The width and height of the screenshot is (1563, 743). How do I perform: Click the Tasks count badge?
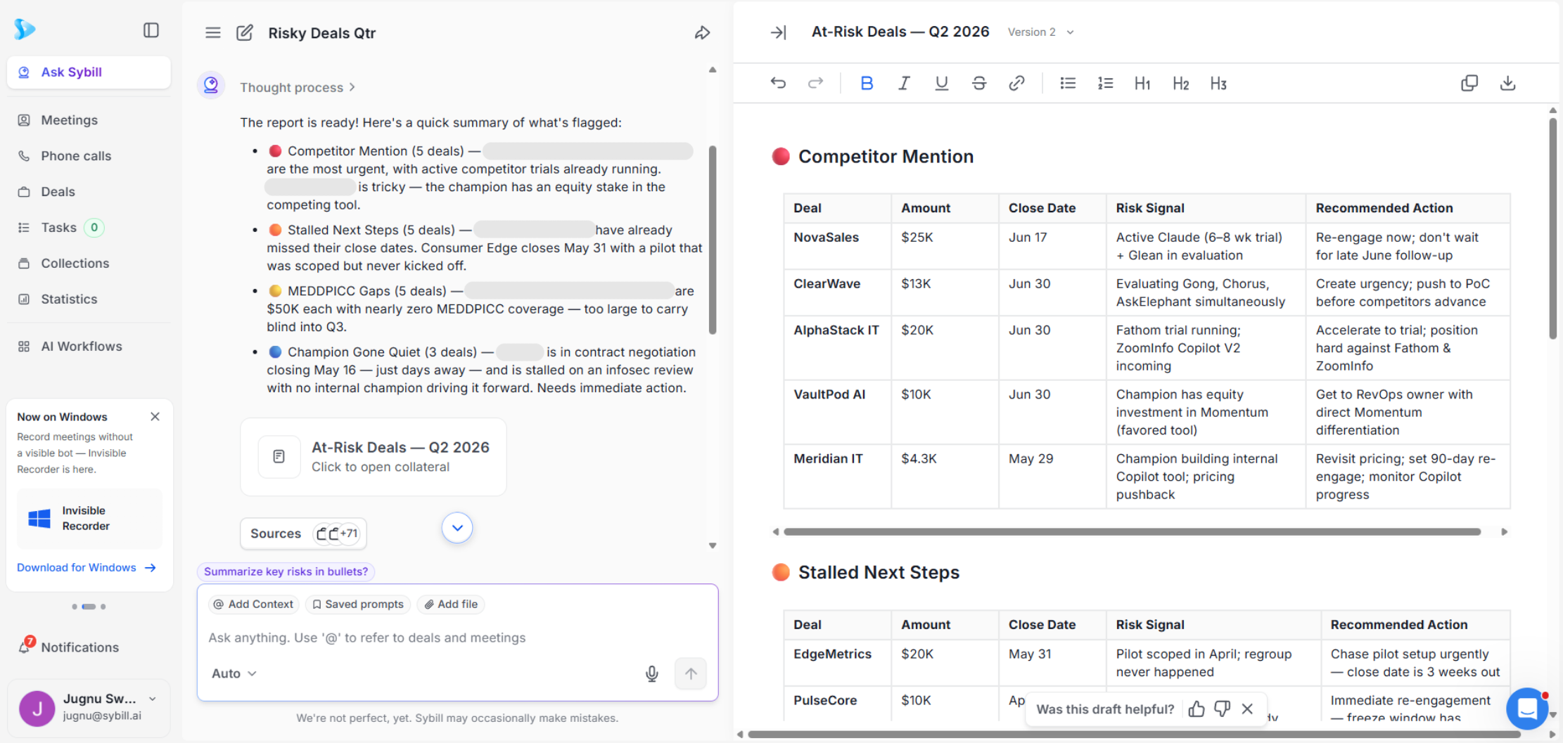pyautogui.click(x=94, y=228)
